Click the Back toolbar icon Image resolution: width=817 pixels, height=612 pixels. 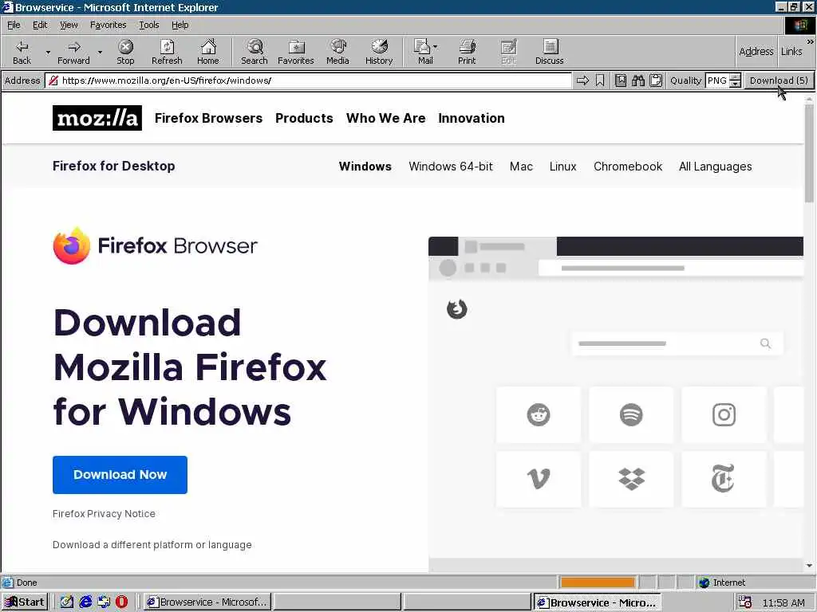tap(22, 52)
